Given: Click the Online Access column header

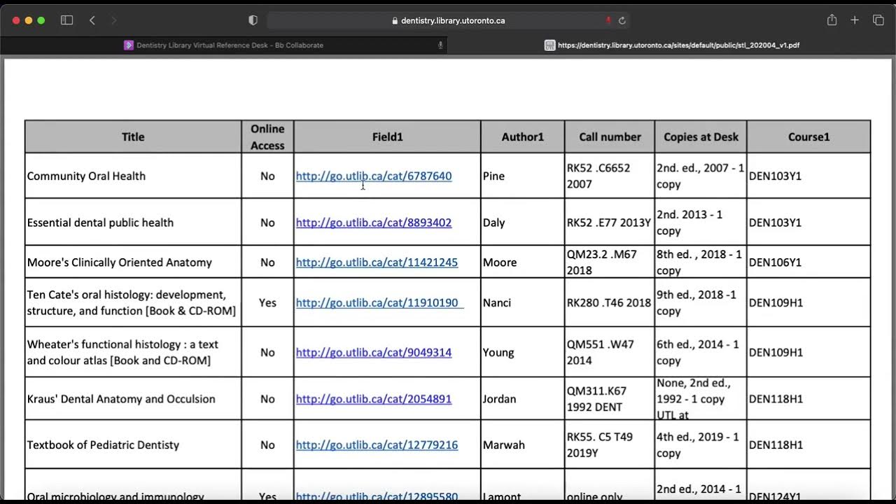Looking at the screenshot, I should (267, 137).
